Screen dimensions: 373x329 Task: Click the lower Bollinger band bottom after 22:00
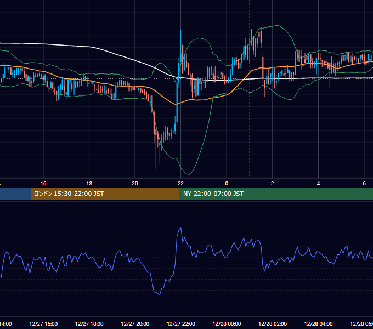click(189, 174)
